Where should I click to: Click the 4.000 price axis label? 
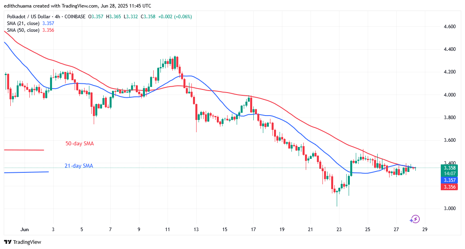pyautogui.click(x=450, y=95)
